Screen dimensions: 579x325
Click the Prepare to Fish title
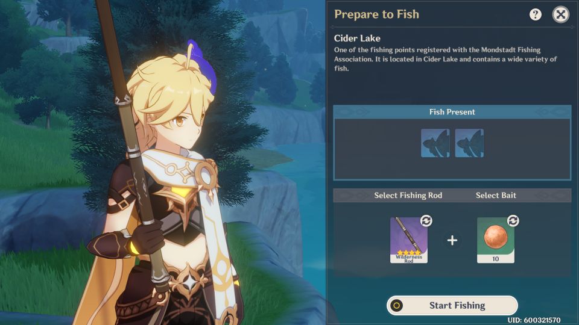tap(376, 14)
